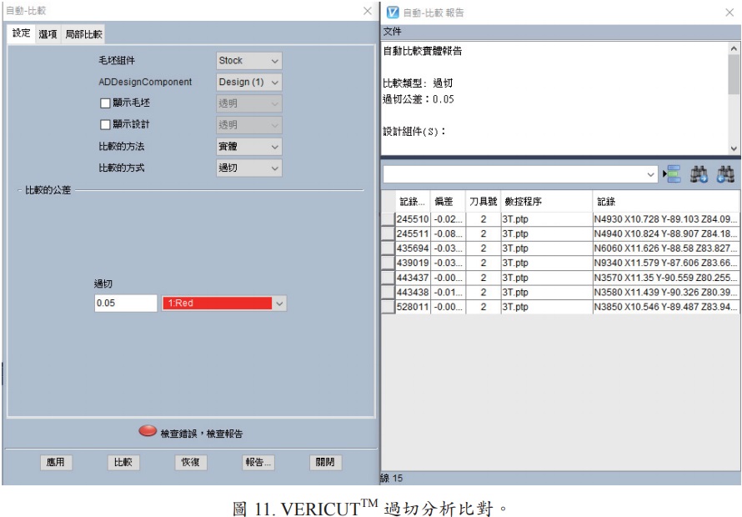Click inside the report search text field

514,174
